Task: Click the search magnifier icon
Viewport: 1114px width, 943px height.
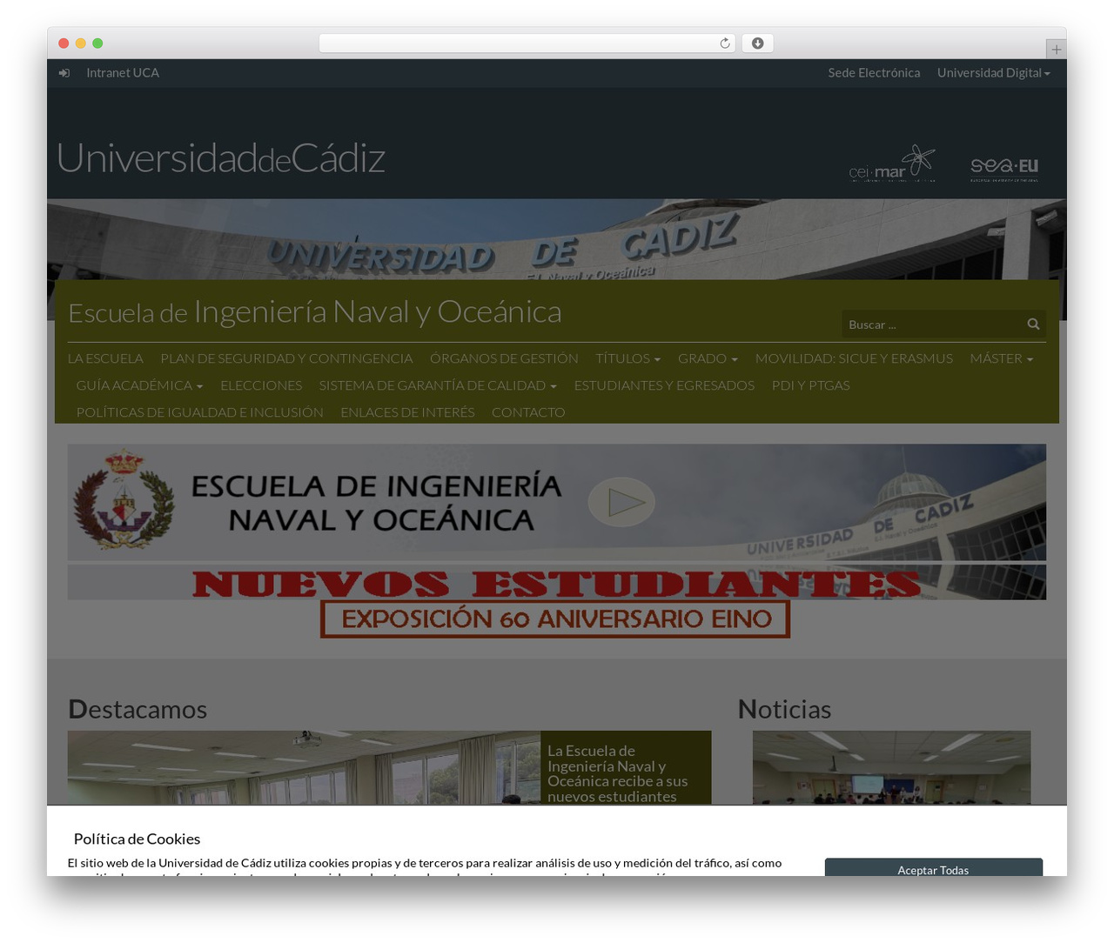Action: pyautogui.click(x=1033, y=324)
